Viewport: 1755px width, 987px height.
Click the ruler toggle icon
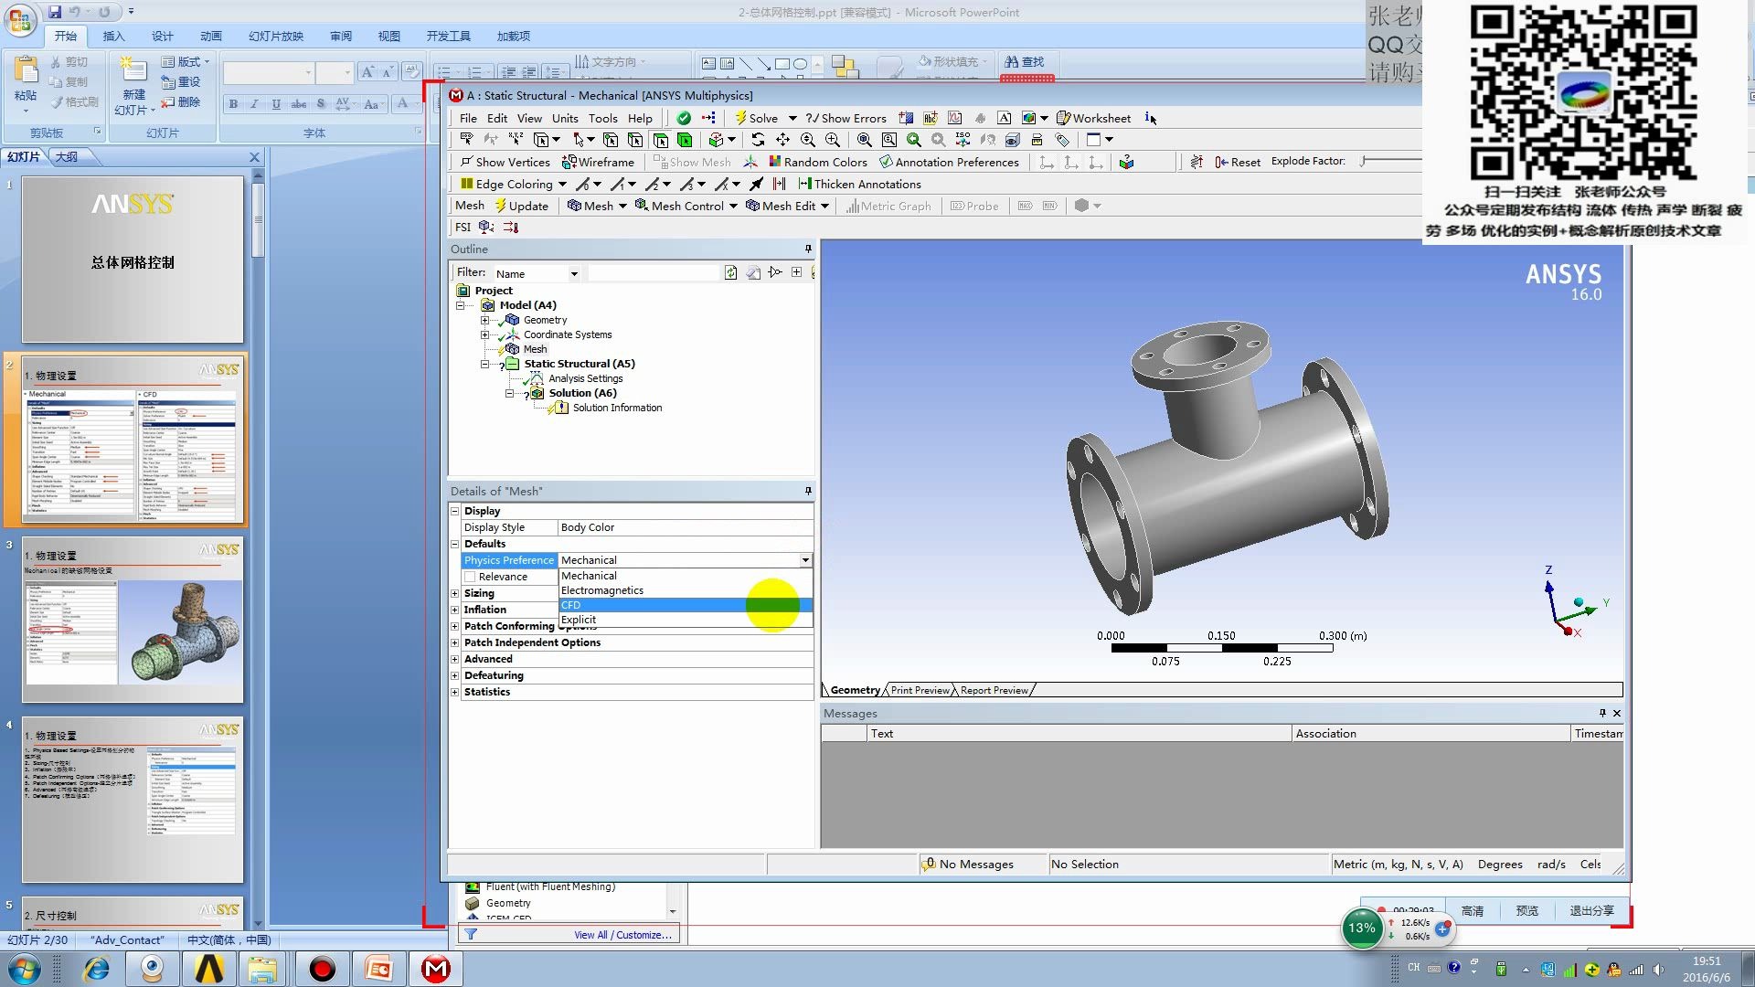tap(1037, 140)
